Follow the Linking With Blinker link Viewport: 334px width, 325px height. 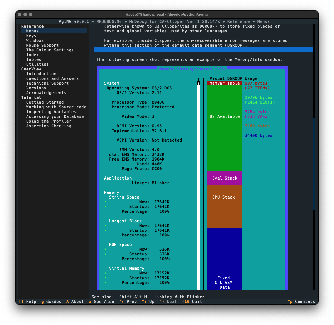point(179,297)
